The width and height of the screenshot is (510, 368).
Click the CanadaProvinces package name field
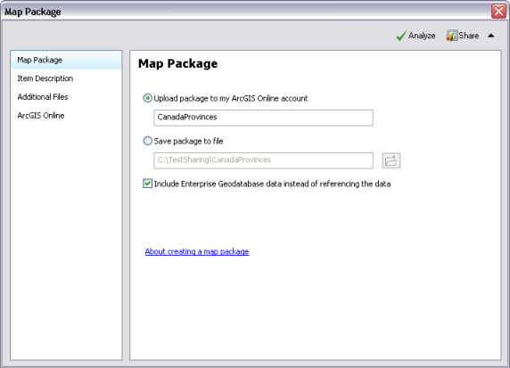click(x=263, y=118)
